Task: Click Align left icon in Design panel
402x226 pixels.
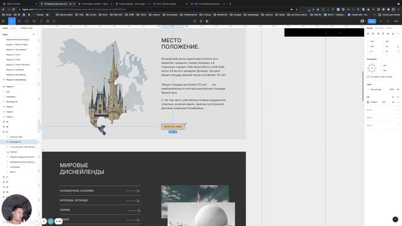Action: click(x=368, y=34)
